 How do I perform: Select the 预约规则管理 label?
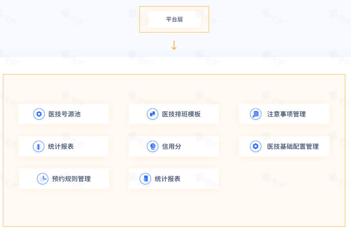click(x=71, y=179)
